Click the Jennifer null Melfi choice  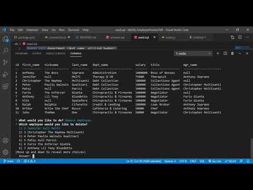click(39, 128)
